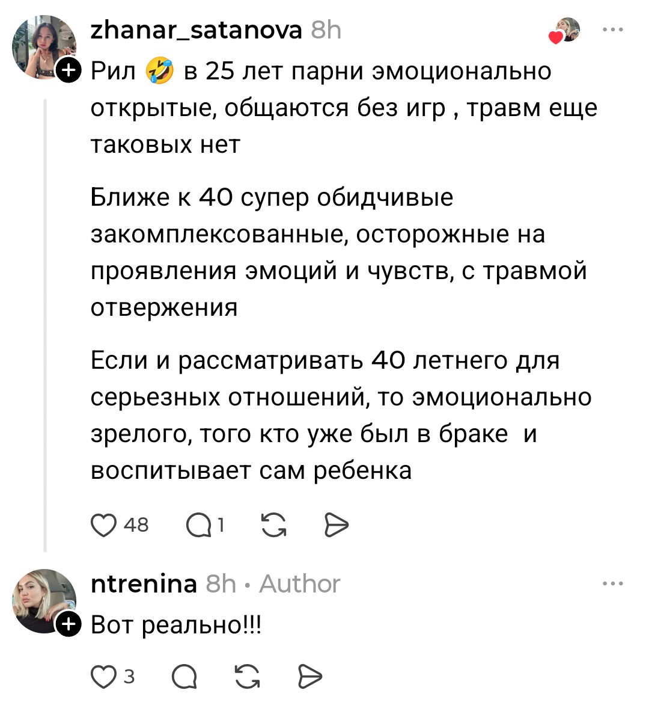Open more options for ntrenina's reply
649x711 pixels.
[x=613, y=583]
